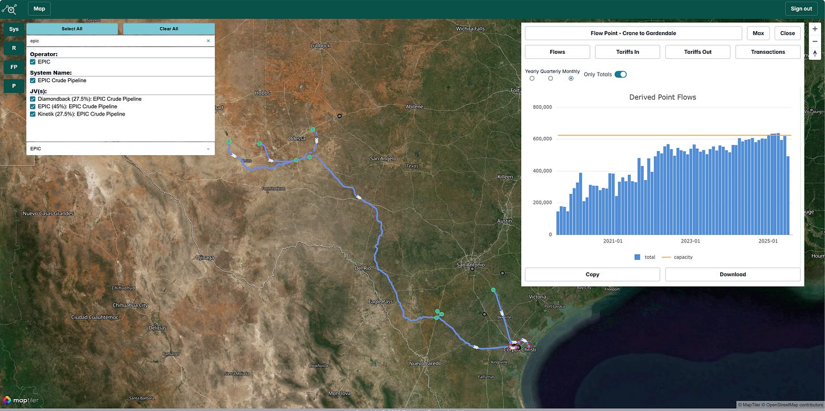Open the Tariffs In tab
Viewport: 825px width, 411px height.
[x=627, y=52]
